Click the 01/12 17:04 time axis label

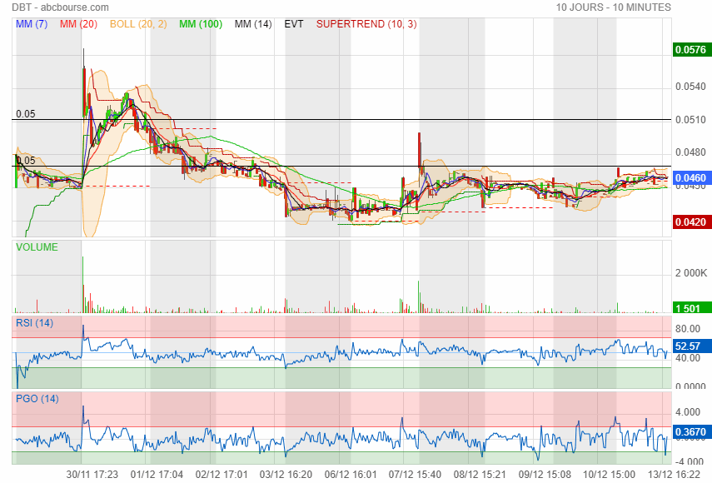pos(157,475)
